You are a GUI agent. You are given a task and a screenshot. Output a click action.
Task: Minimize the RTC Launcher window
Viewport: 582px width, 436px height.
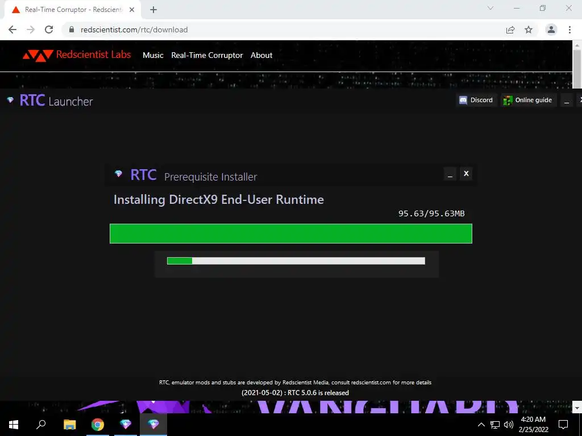[x=567, y=100]
